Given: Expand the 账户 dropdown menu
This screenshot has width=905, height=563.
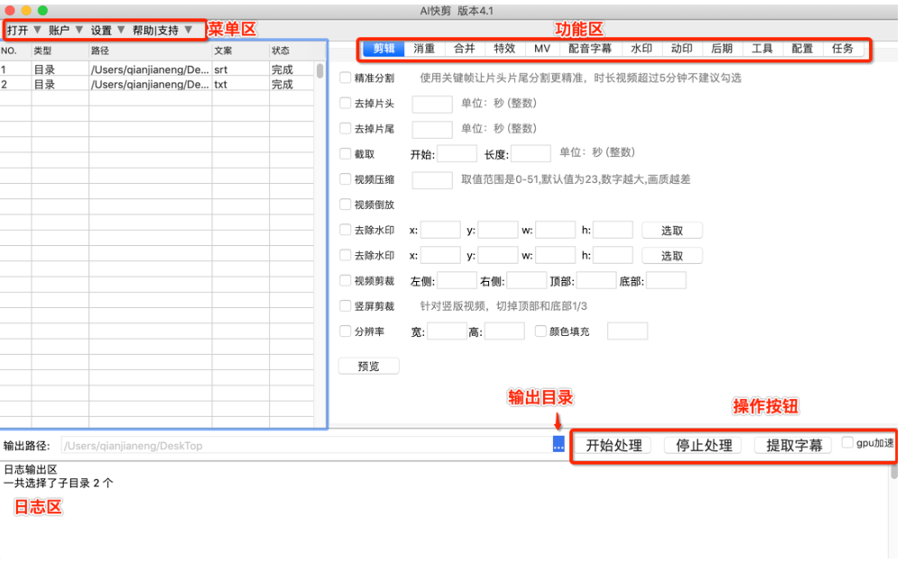Looking at the screenshot, I should 66,30.
